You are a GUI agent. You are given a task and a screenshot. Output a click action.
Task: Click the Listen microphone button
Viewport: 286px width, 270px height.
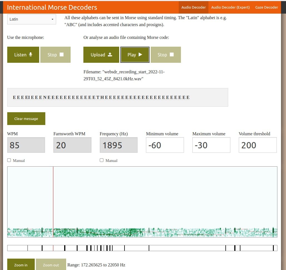click(23, 55)
